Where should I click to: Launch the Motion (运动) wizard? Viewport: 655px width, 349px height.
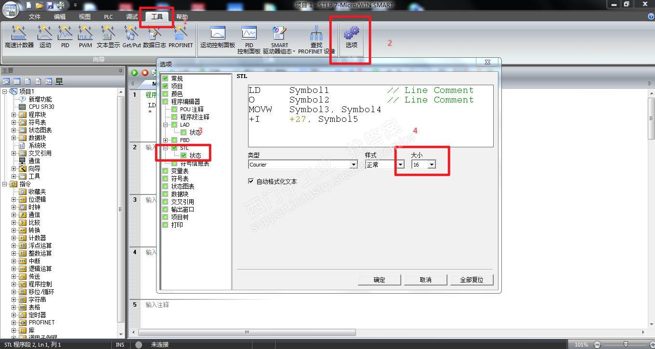click(x=45, y=37)
